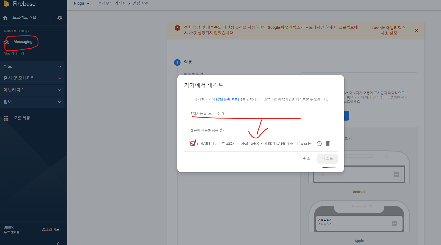Screen dimensions: 441x245
Task: Click the red warning alert icon
Action: pyautogui.click(x=177, y=28)
